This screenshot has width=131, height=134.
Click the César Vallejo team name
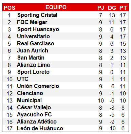pyautogui.click(x=34, y=108)
